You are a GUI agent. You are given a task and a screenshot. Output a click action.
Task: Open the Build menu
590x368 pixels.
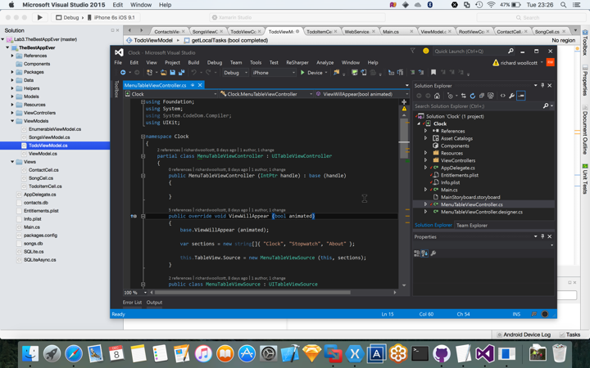(x=193, y=63)
